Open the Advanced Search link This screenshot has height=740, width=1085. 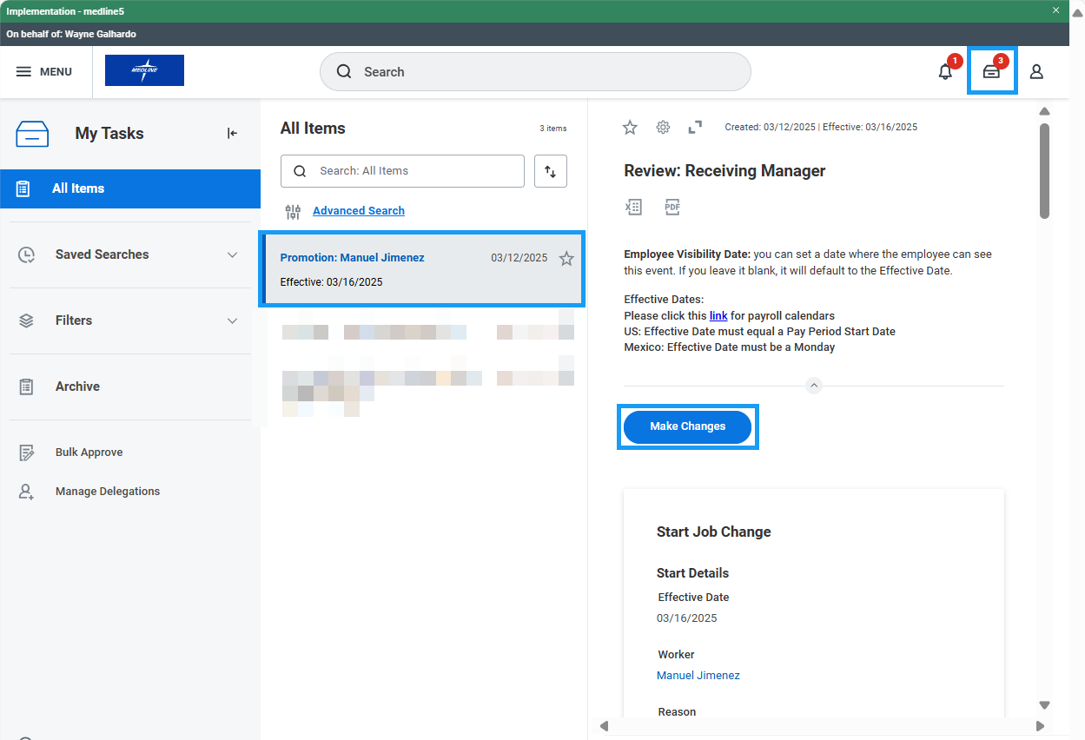(x=358, y=211)
